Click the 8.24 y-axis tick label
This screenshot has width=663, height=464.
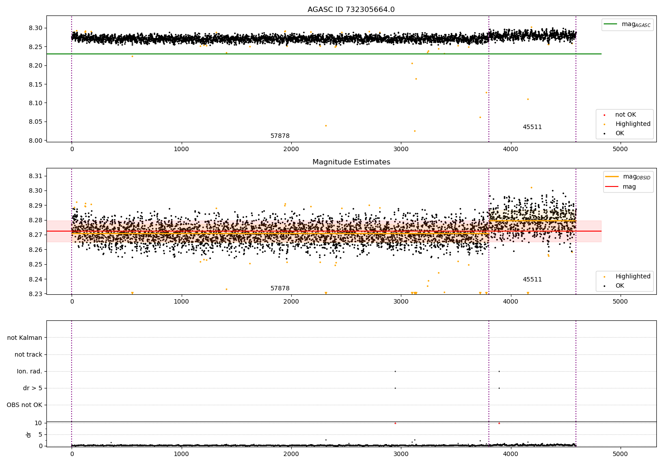pos(35,279)
